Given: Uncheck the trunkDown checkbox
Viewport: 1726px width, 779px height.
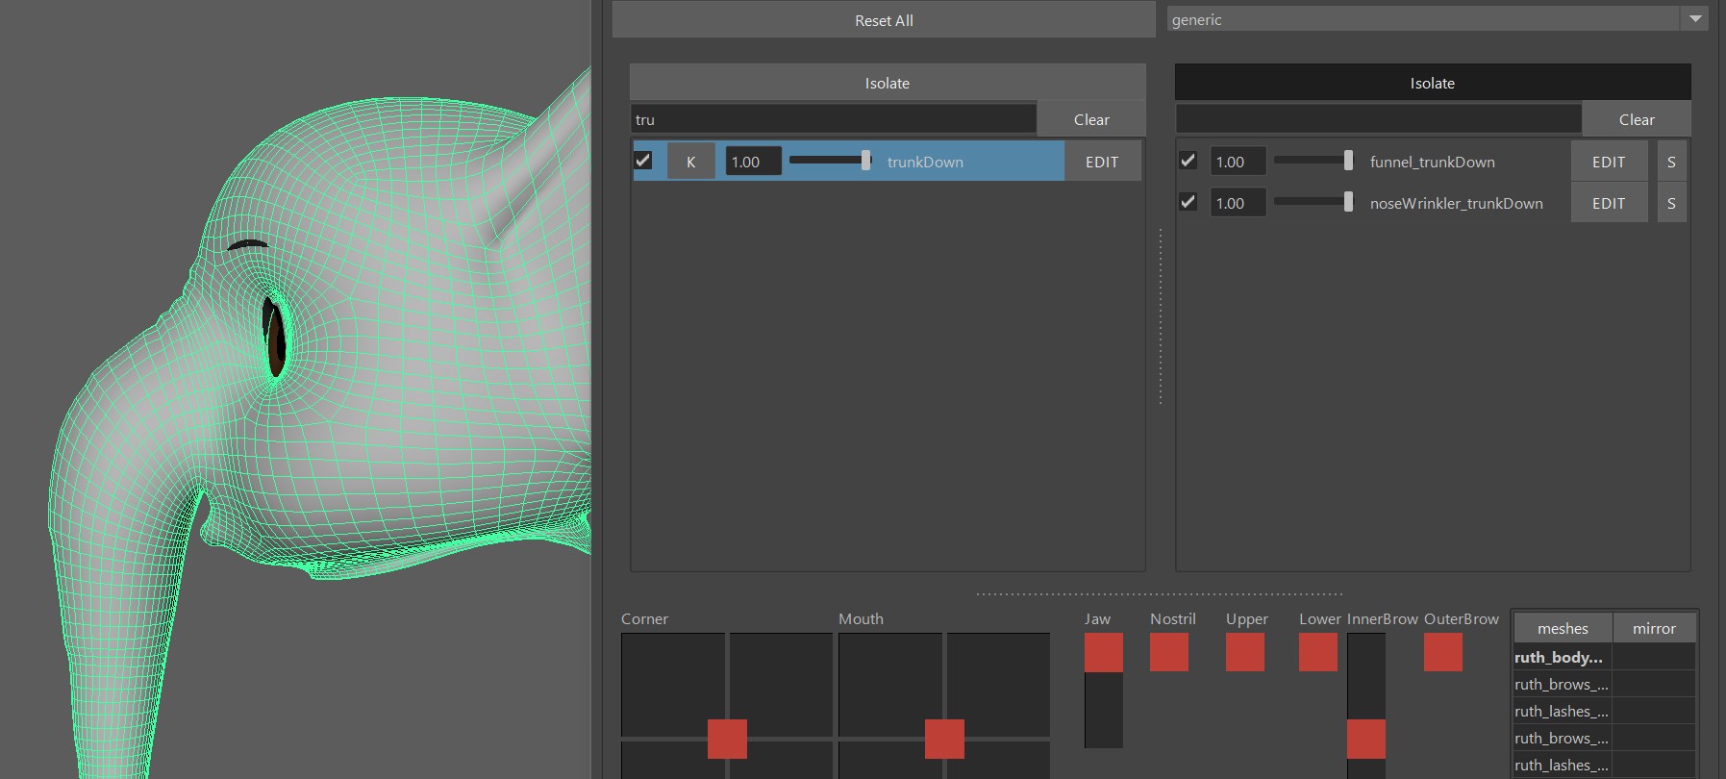Looking at the screenshot, I should [x=643, y=161].
